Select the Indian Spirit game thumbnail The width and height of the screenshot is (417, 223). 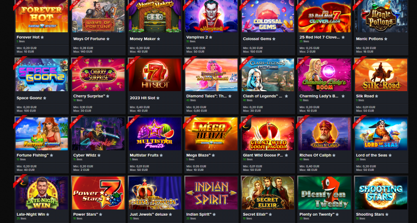point(211,193)
